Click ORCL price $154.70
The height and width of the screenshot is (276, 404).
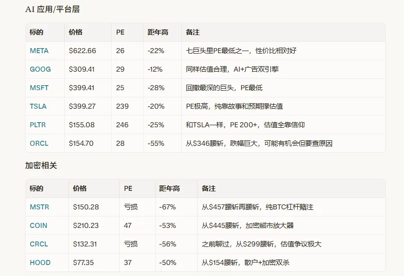point(81,143)
